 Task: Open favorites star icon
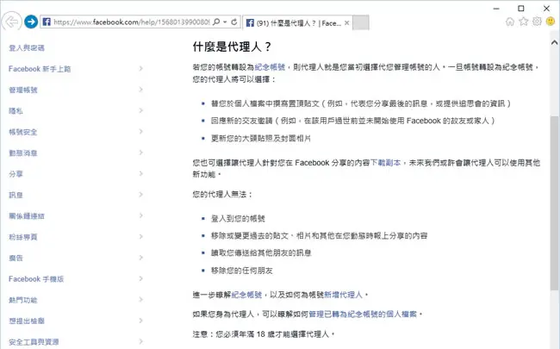point(523,22)
